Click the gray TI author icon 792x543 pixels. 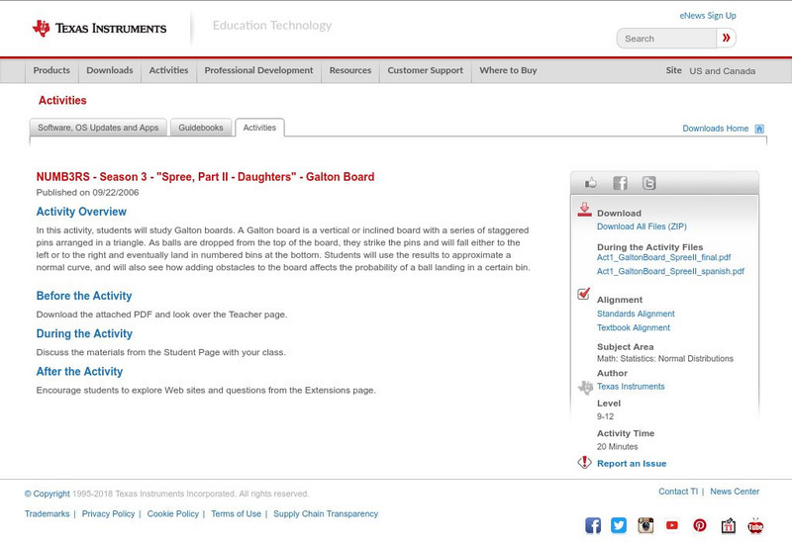(585, 387)
